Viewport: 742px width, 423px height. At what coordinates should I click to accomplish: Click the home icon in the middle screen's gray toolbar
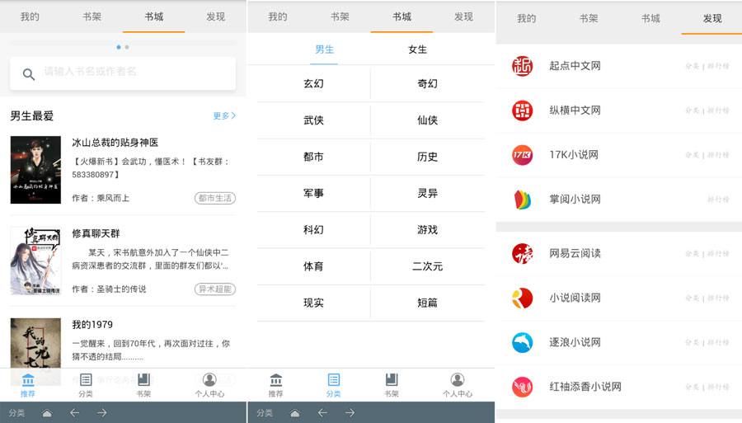point(295,413)
